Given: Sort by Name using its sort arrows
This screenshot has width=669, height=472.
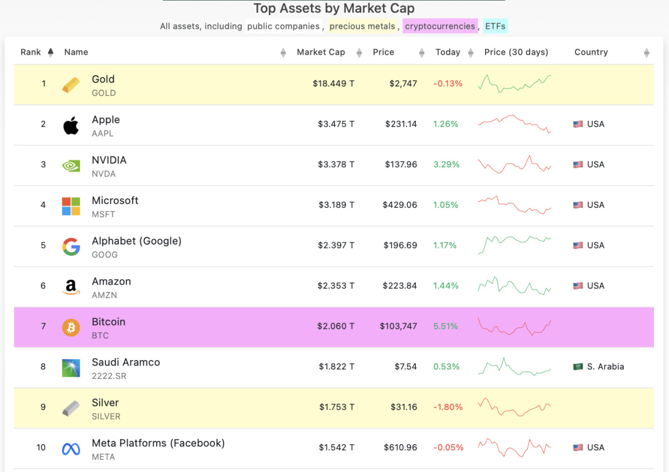Looking at the screenshot, I should pos(283,53).
